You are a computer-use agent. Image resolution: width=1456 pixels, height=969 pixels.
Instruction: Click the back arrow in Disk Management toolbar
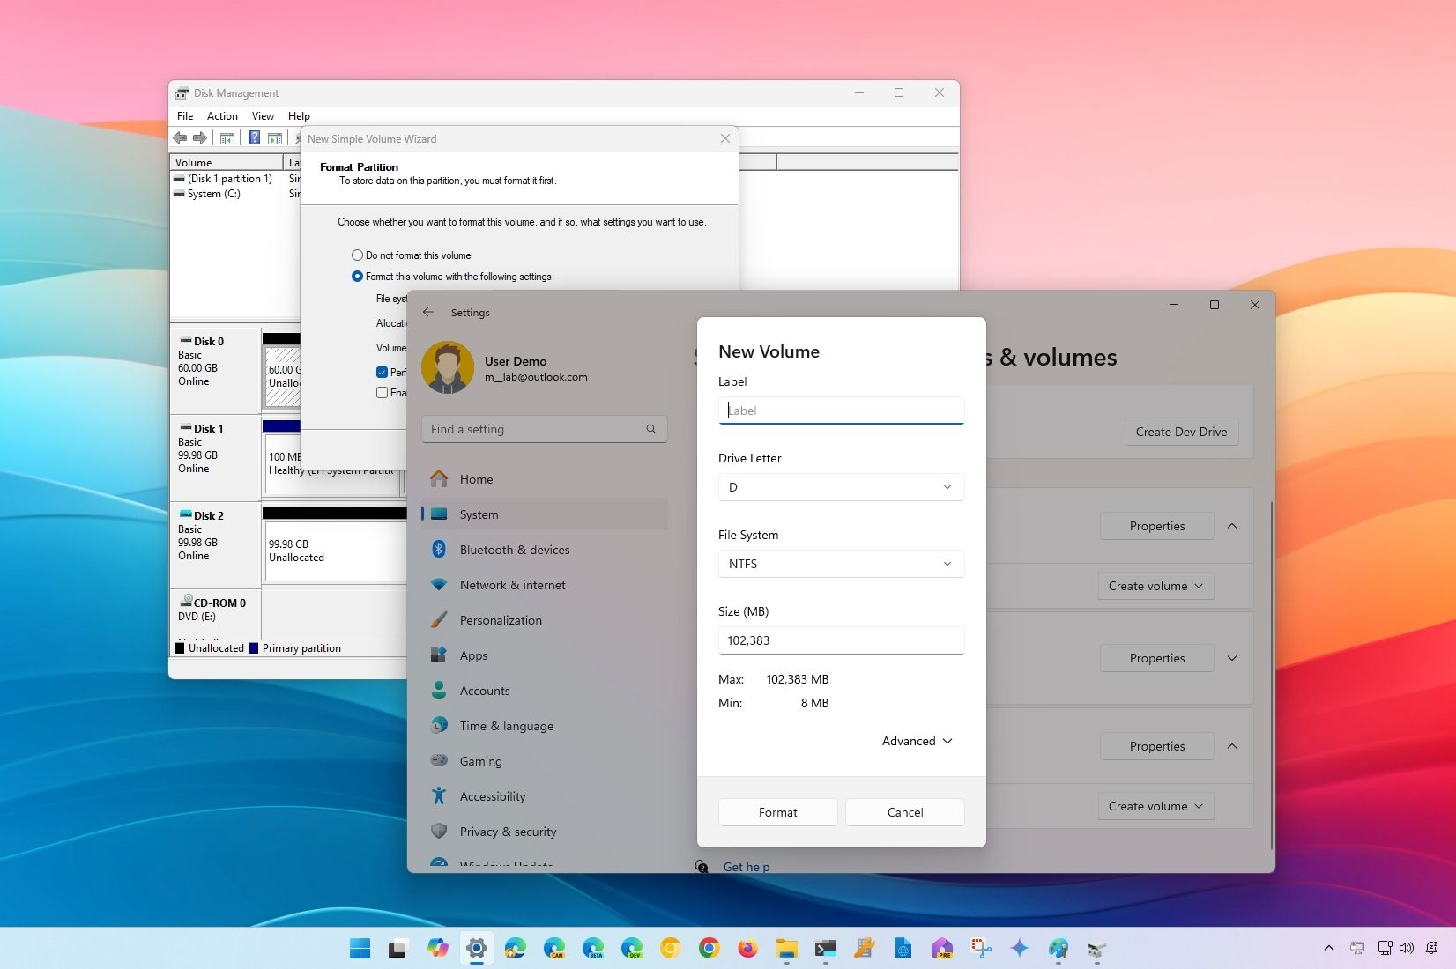[x=181, y=138]
